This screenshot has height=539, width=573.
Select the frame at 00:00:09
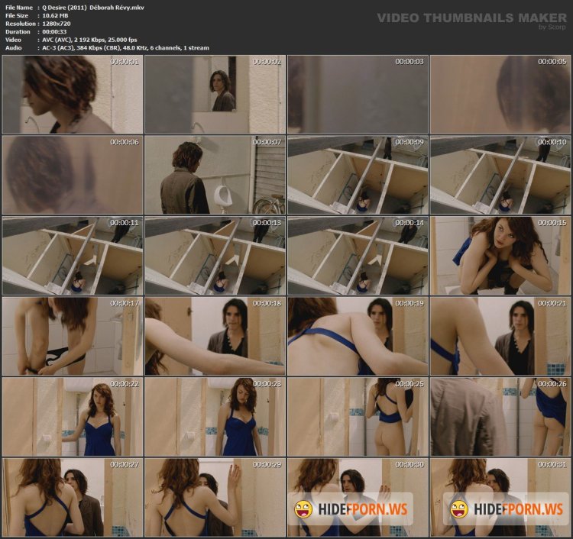coord(358,176)
